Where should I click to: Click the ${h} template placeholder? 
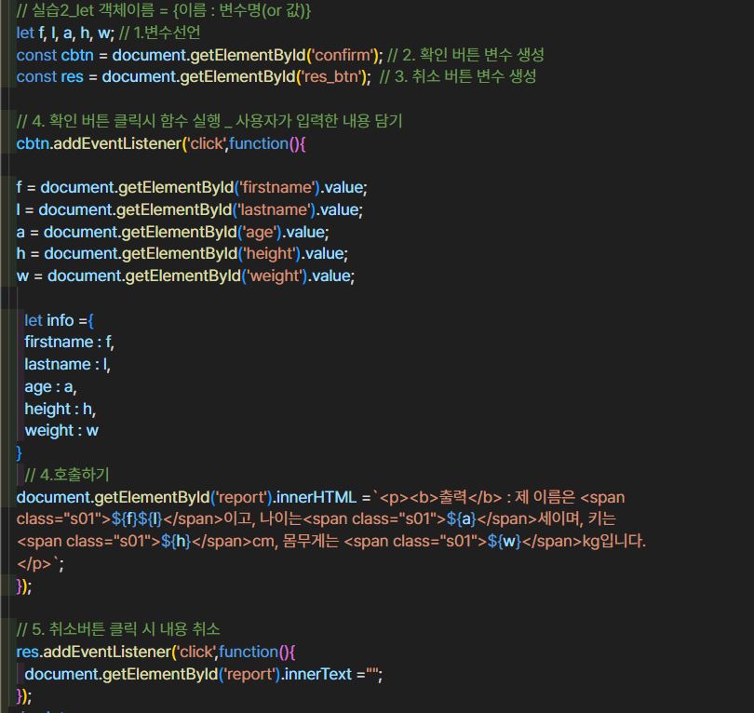tap(174, 541)
